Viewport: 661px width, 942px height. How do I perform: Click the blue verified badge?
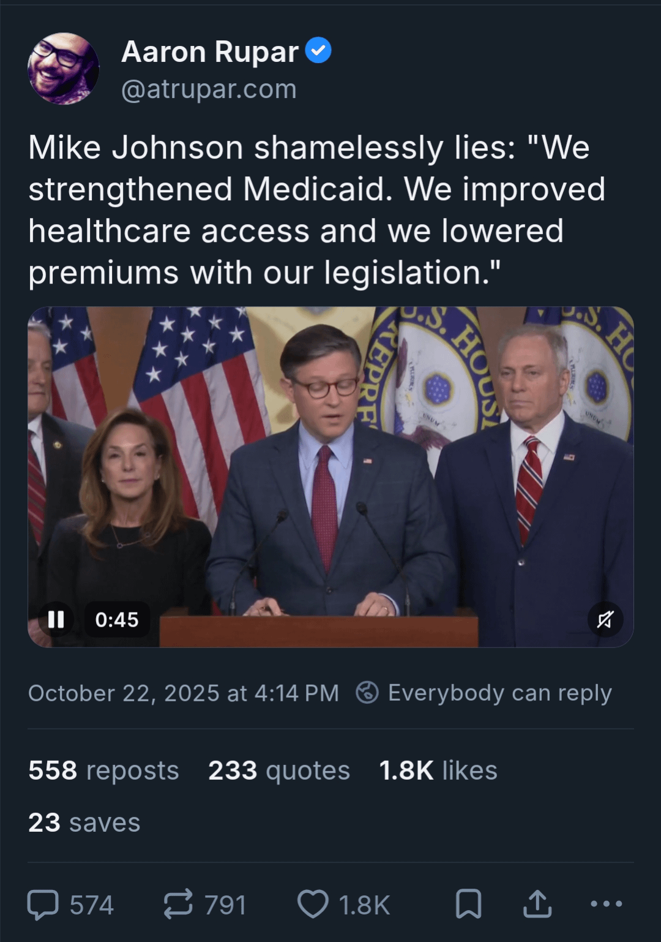pos(318,51)
